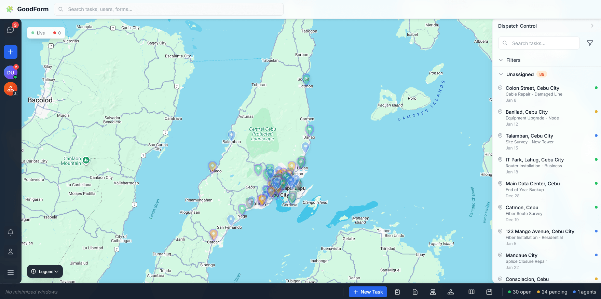Screen dimensions: 601x299
Task: Select the Consolacion, Cebu task
Action: click(547, 279)
